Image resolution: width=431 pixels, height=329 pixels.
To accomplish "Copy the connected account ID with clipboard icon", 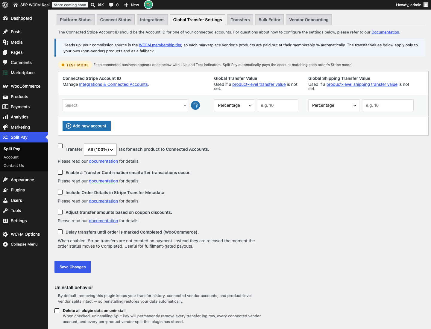I will [195, 105].
